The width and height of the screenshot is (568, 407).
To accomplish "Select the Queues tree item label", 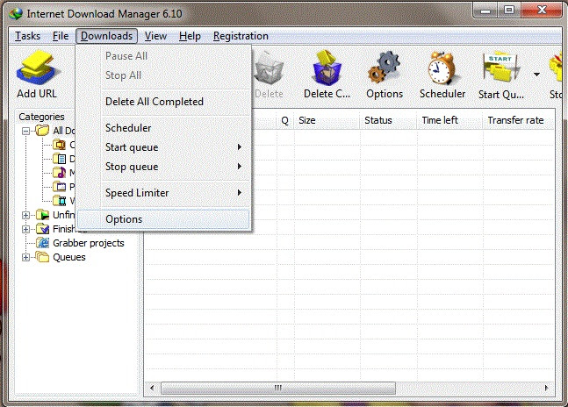I will [69, 257].
